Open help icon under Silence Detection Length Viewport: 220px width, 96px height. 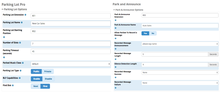tap(115, 67)
